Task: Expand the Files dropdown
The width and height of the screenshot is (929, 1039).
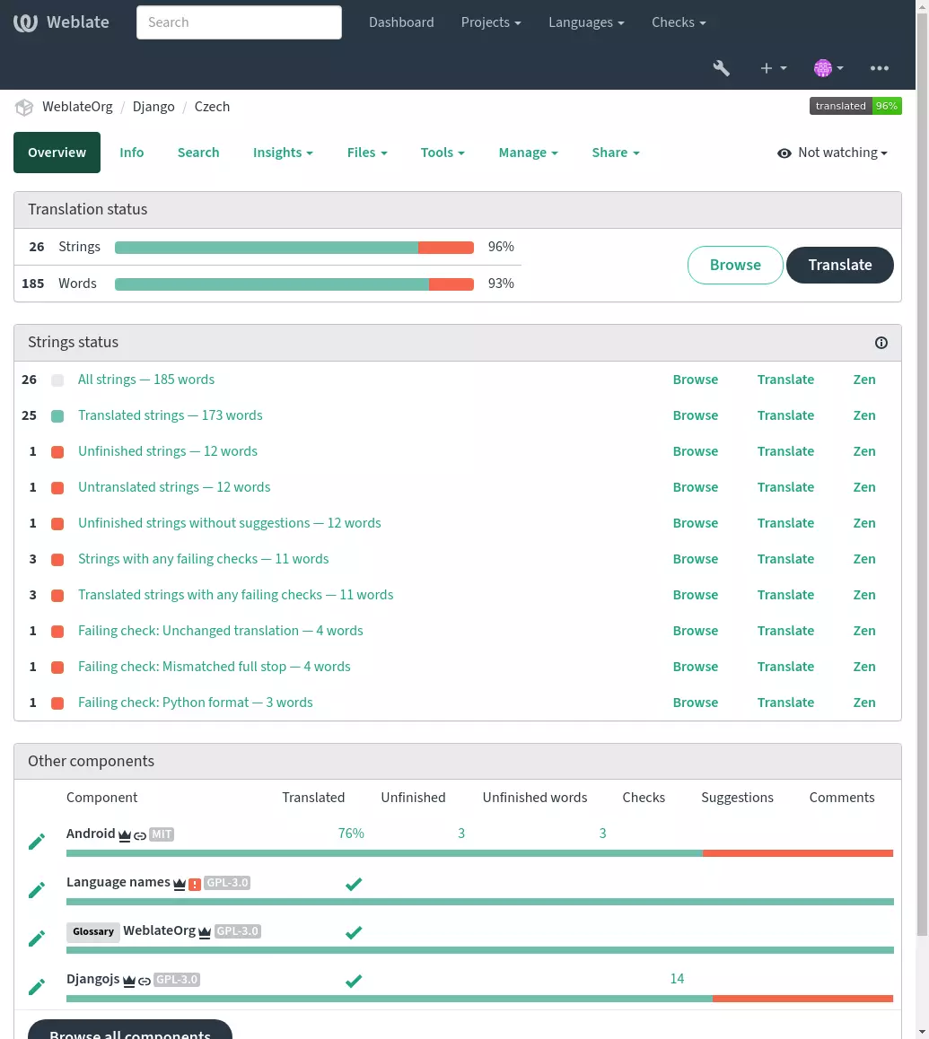Action: pyautogui.click(x=367, y=153)
